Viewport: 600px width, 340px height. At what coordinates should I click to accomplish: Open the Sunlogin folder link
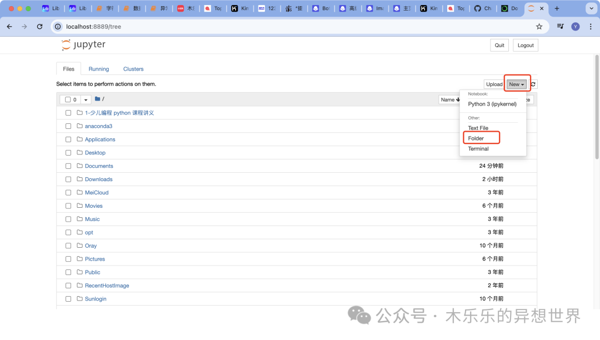coord(96,299)
